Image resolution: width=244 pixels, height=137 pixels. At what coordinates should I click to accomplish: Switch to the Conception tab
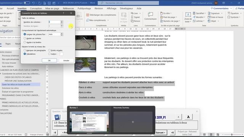[x=36, y=8]
